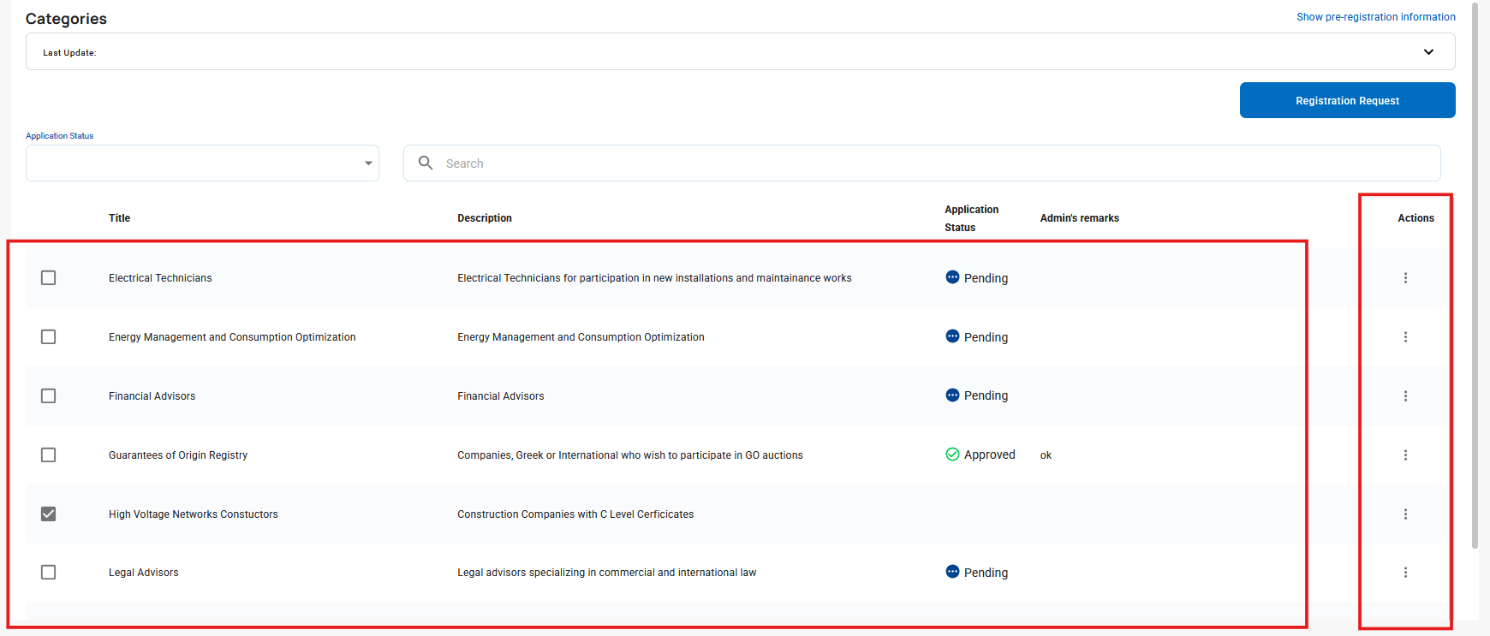Viewport: 1490px width, 636px height.
Task: Expand the Last Update panel chevron
Action: point(1428,52)
